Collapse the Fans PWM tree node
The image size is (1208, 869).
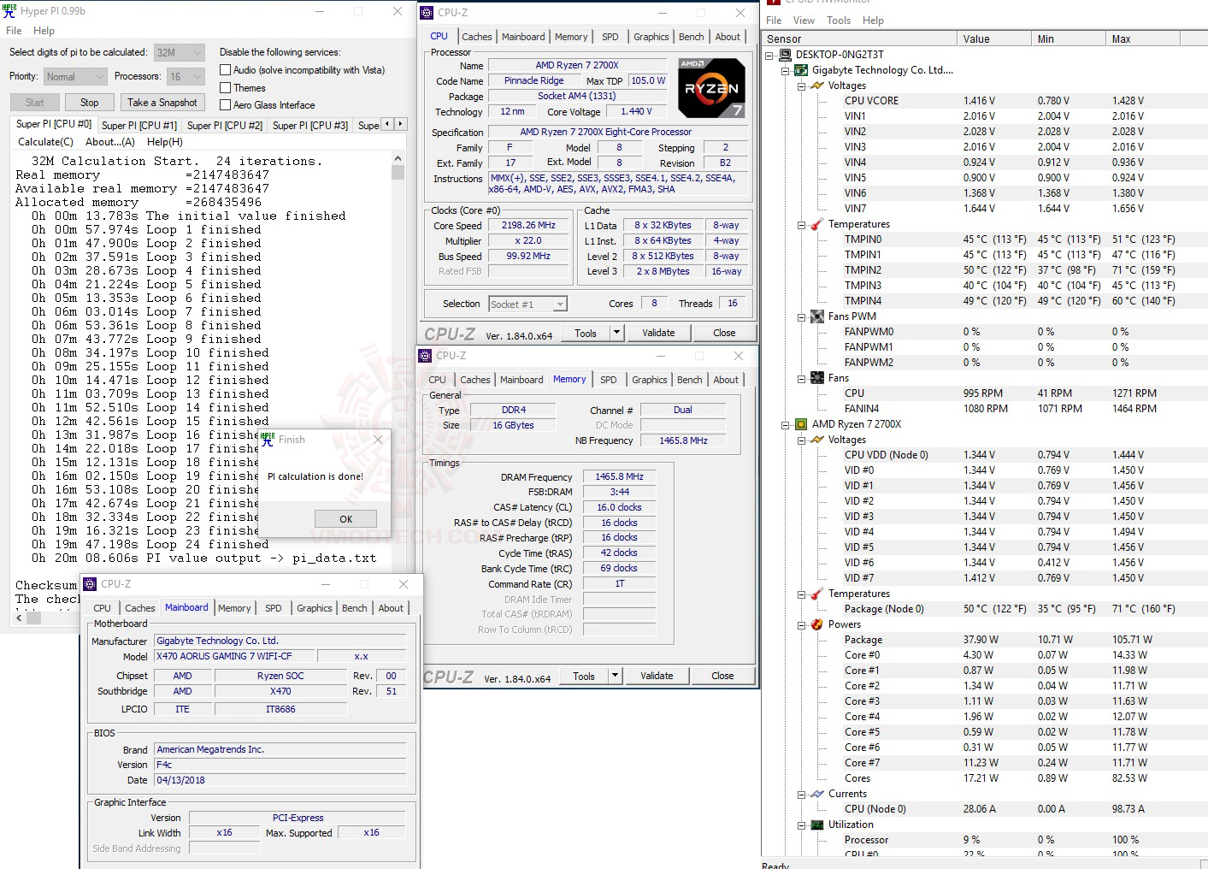[802, 316]
